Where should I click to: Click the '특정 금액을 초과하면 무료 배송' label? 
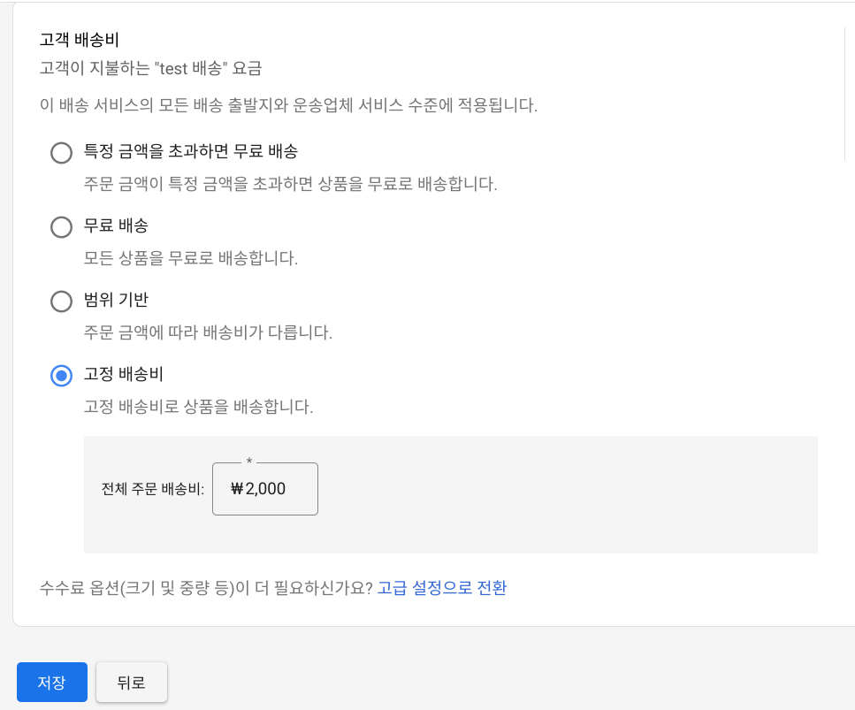(191, 151)
